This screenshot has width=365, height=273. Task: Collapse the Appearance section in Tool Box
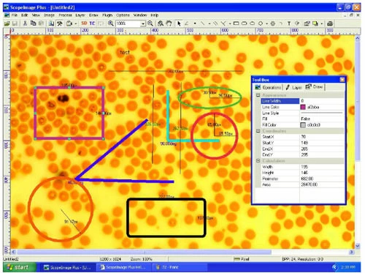tap(258, 95)
